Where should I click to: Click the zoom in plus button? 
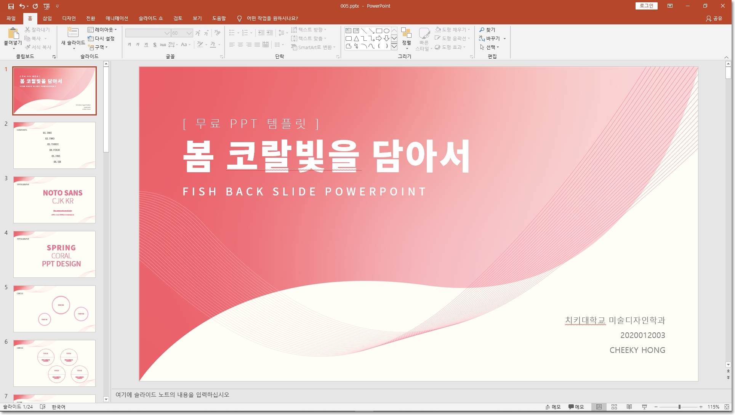701,407
